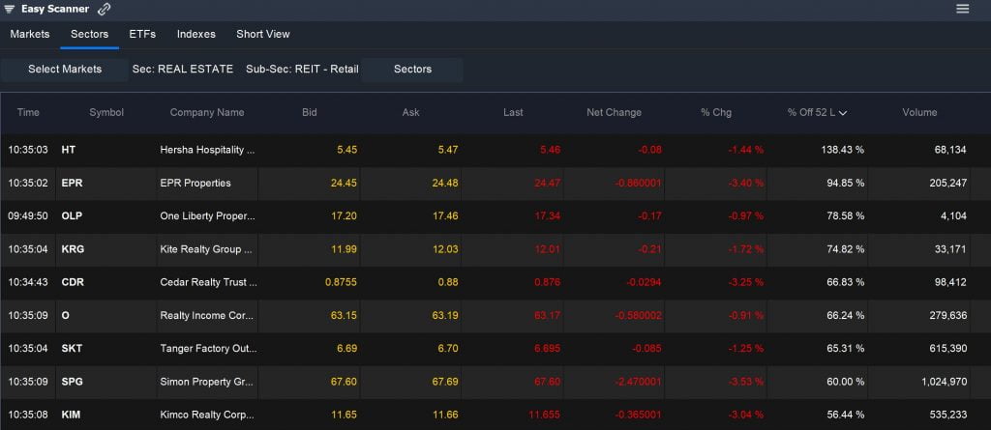
Task: Select the KIM Kimco Realty ticker
Action: [x=71, y=415]
